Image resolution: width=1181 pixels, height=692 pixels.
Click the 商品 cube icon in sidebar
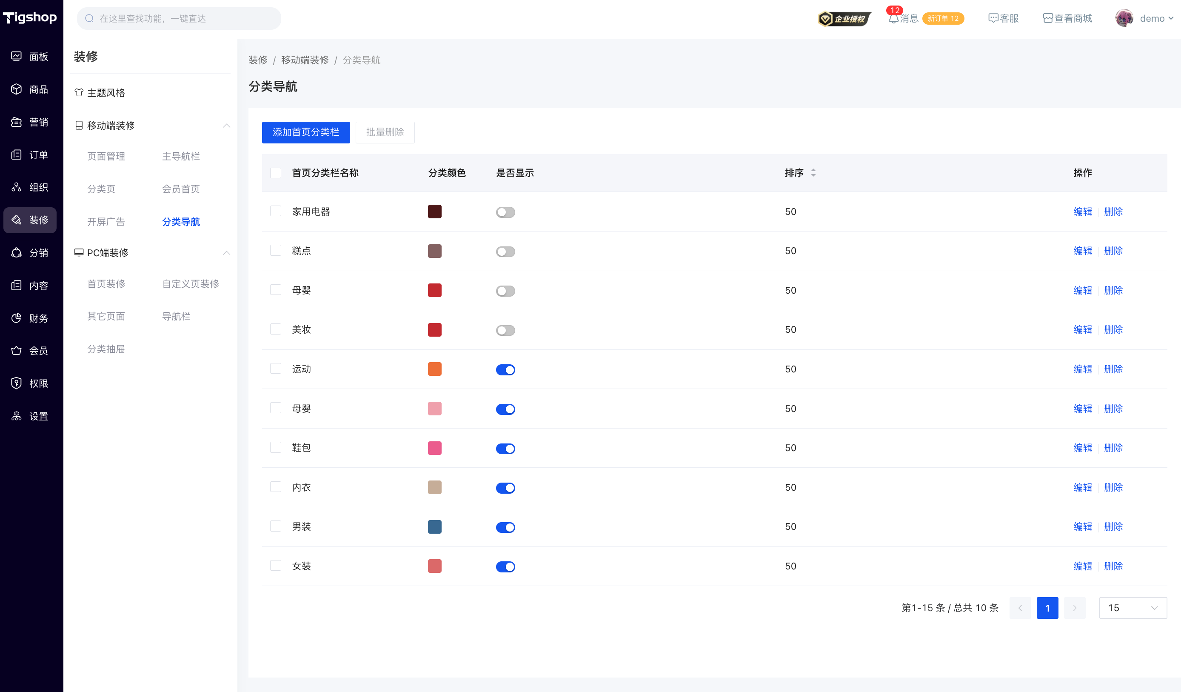[17, 89]
